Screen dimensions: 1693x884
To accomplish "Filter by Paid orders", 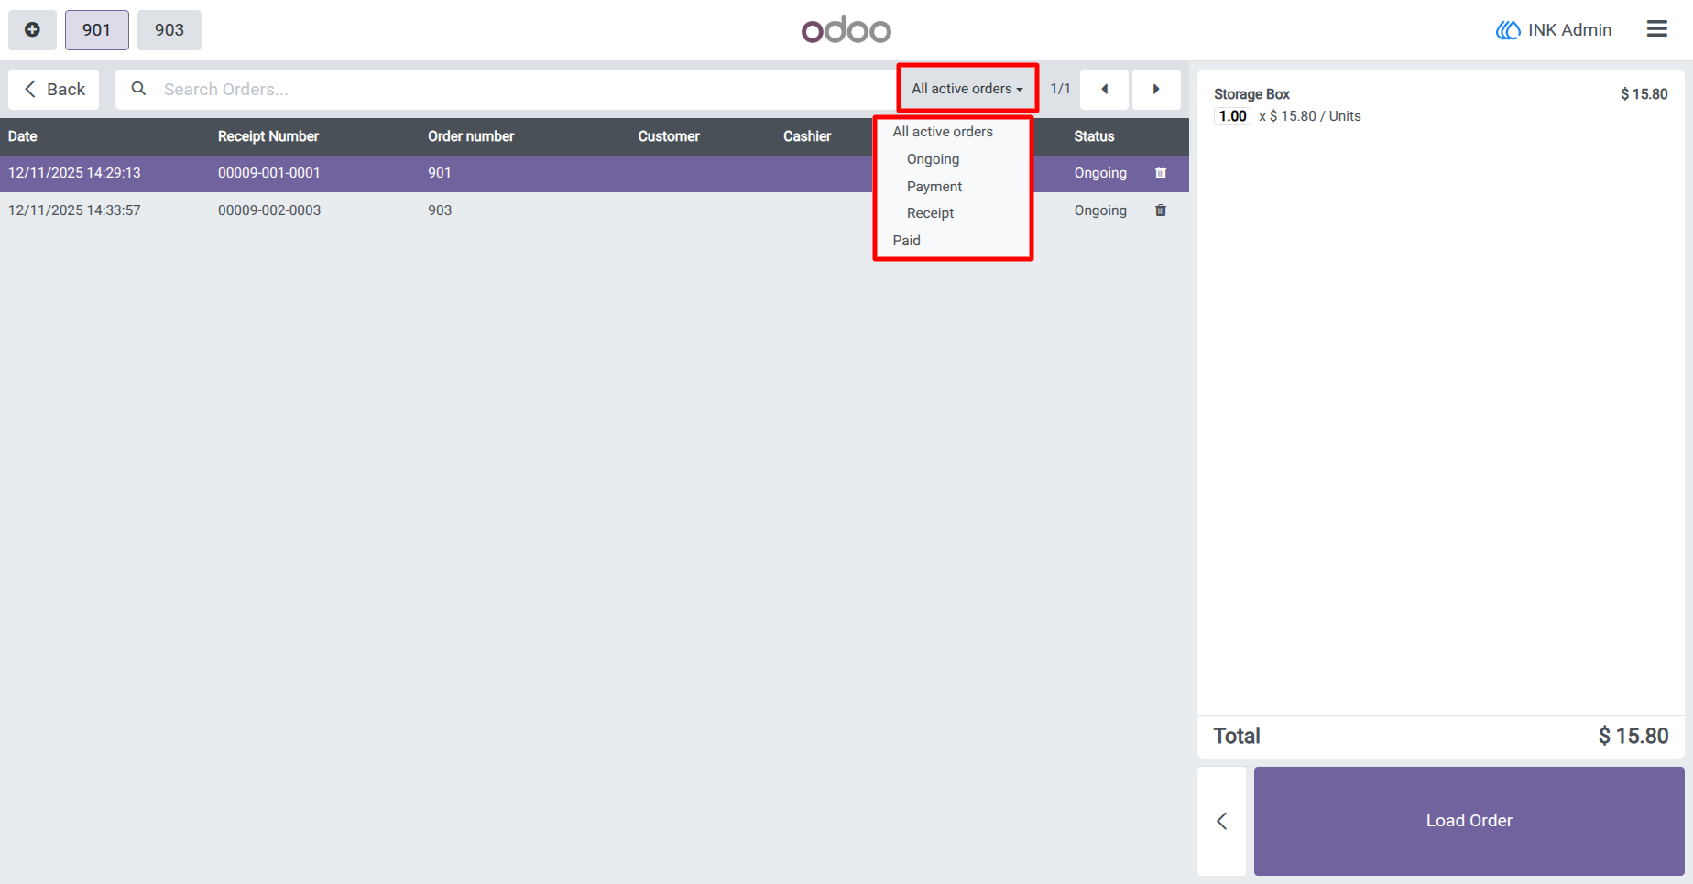I will click(906, 241).
